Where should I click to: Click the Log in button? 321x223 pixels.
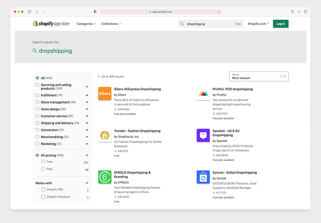[x=280, y=24]
